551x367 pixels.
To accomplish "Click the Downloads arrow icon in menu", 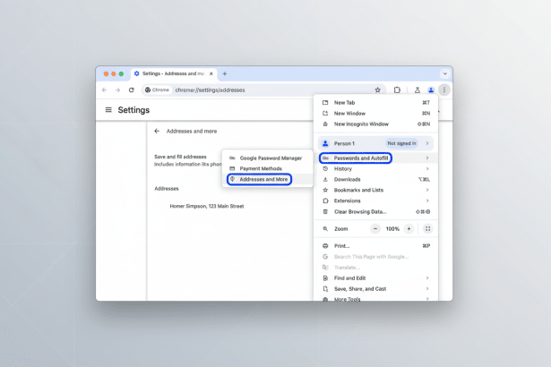I will click(x=325, y=179).
